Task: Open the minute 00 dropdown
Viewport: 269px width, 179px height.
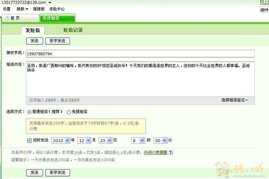Action: pos(164,140)
